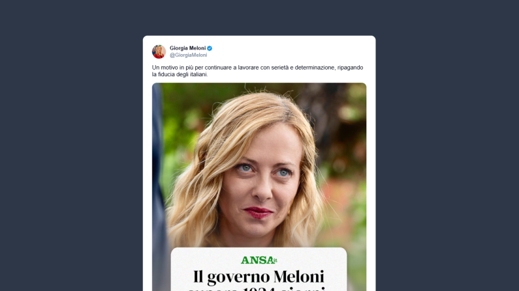
Task: Click the word "determinazione" in the tweet
Action: point(315,68)
